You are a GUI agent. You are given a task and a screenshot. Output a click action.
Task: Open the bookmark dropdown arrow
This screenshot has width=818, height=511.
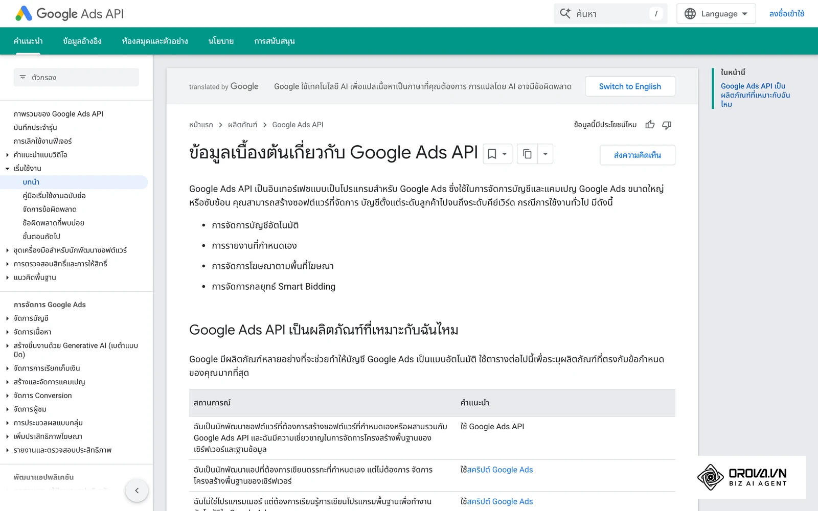[505, 154]
